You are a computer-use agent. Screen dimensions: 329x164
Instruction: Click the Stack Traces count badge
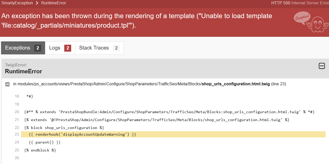[116, 48]
